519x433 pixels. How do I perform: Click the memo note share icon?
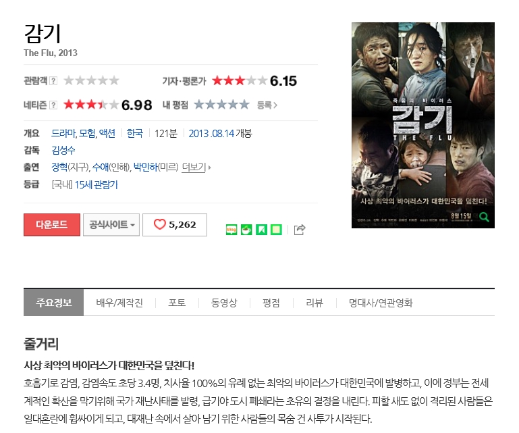click(276, 229)
